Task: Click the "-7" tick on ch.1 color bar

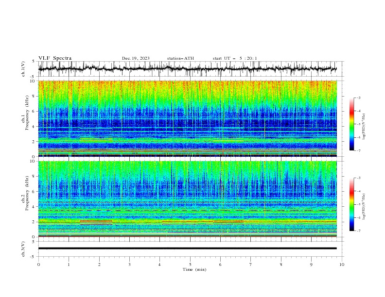Action: [359, 150]
